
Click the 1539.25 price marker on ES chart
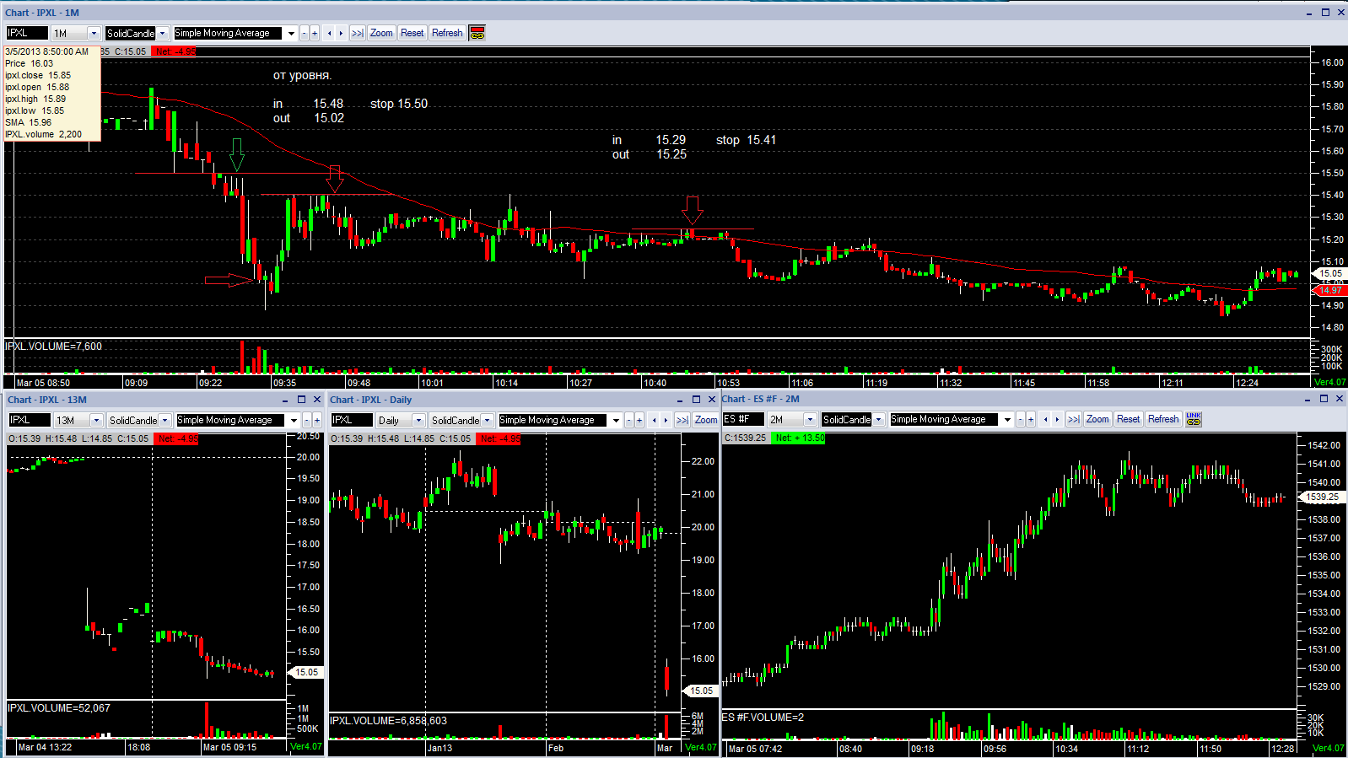click(x=1322, y=497)
